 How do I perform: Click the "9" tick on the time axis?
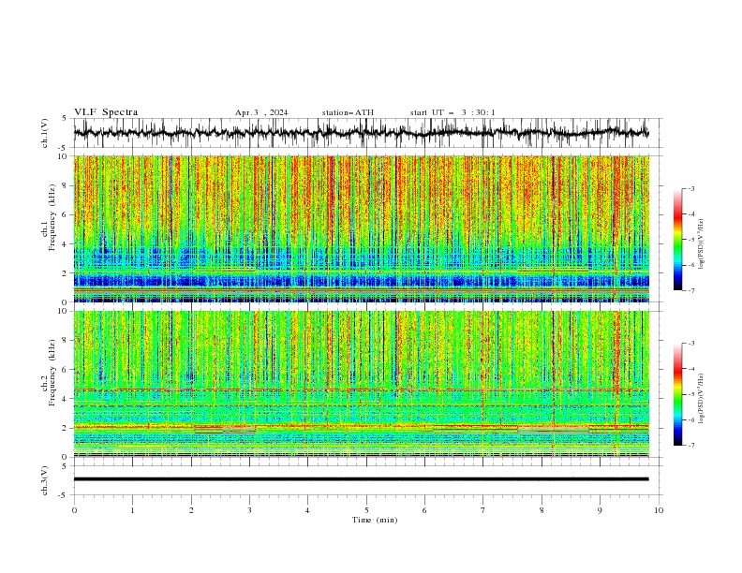(600, 510)
